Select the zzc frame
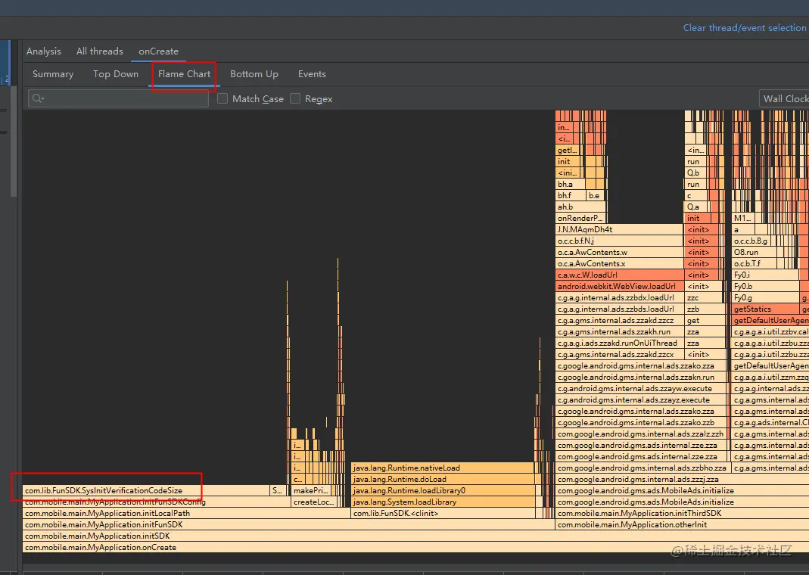 [x=705, y=297]
